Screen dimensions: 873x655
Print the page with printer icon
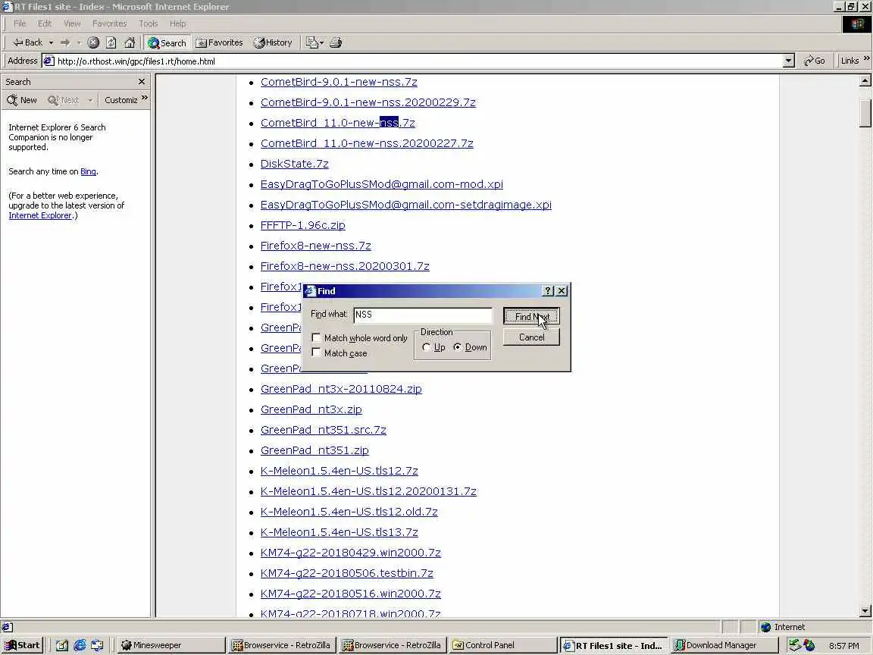coord(335,42)
